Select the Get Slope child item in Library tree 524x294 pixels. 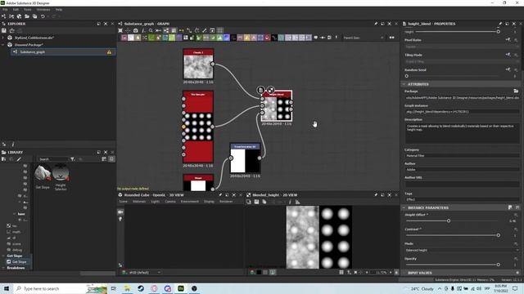tap(19, 262)
